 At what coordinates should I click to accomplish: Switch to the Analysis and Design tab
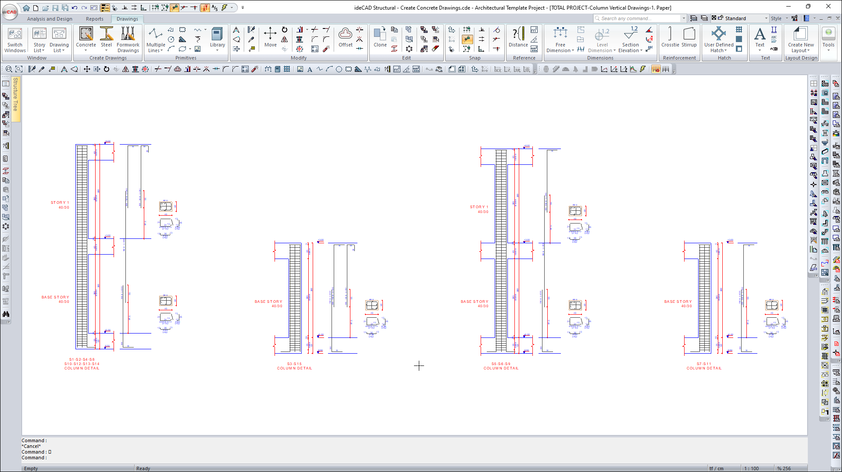pos(50,19)
